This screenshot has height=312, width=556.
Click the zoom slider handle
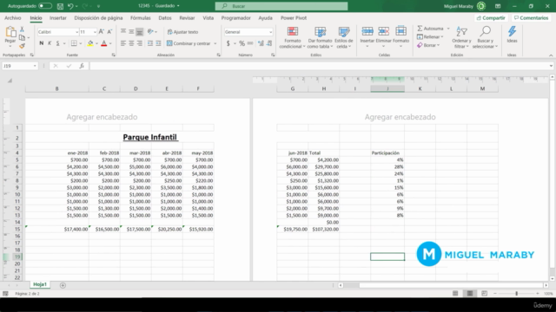516,294
